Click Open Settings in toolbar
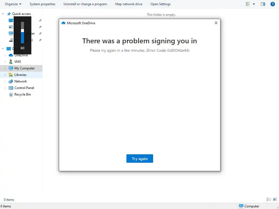279x209 pixels. click(160, 4)
